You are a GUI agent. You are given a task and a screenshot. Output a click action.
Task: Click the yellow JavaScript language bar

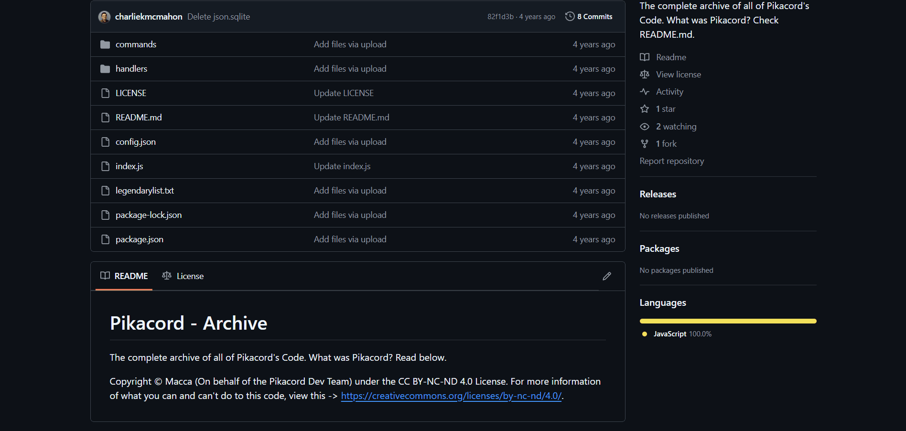pyautogui.click(x=728, y=321)
